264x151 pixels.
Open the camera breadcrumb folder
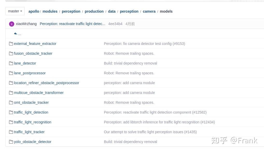[x=149, y=11]
